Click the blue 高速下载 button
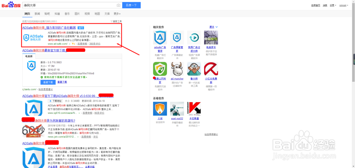 click(48, 82)
